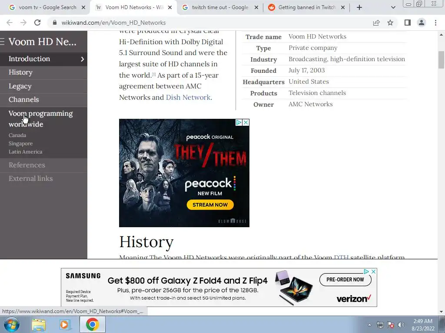
Task: Open citation [1] reference
Action: 154,74
